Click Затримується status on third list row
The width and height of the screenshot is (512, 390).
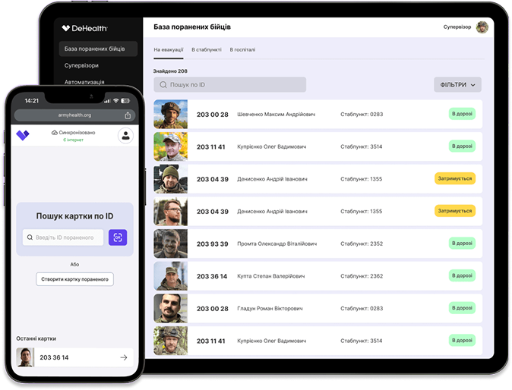455,179
